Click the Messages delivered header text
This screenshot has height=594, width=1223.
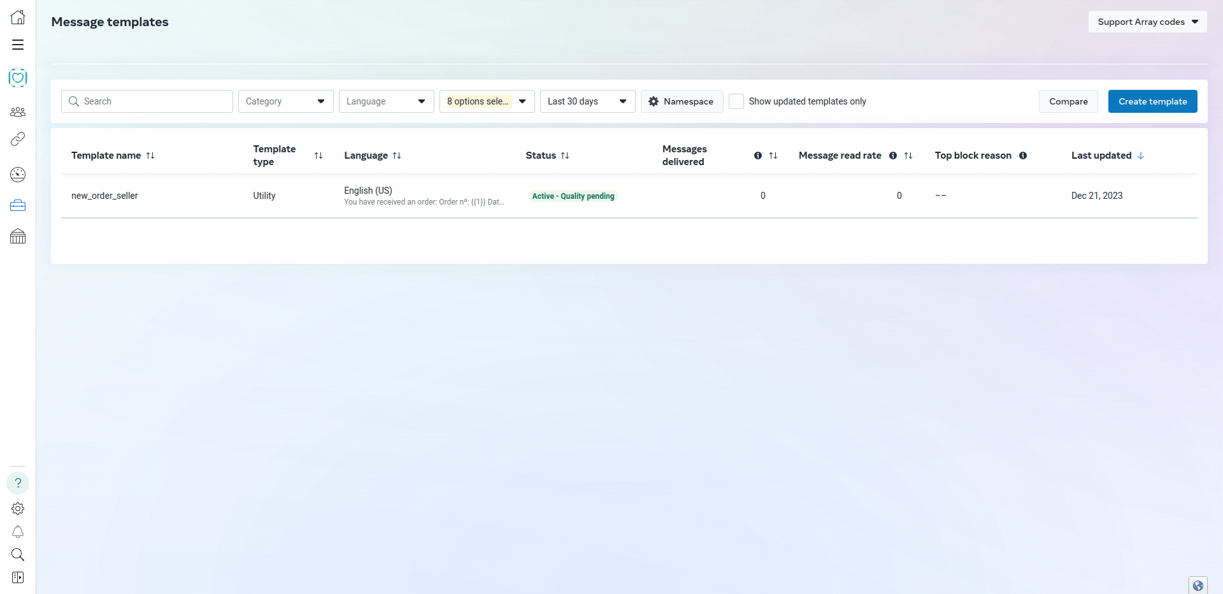(x=685, y=156)
